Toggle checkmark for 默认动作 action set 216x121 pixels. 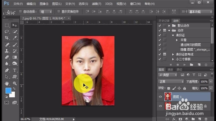click(x=160, y=26)
